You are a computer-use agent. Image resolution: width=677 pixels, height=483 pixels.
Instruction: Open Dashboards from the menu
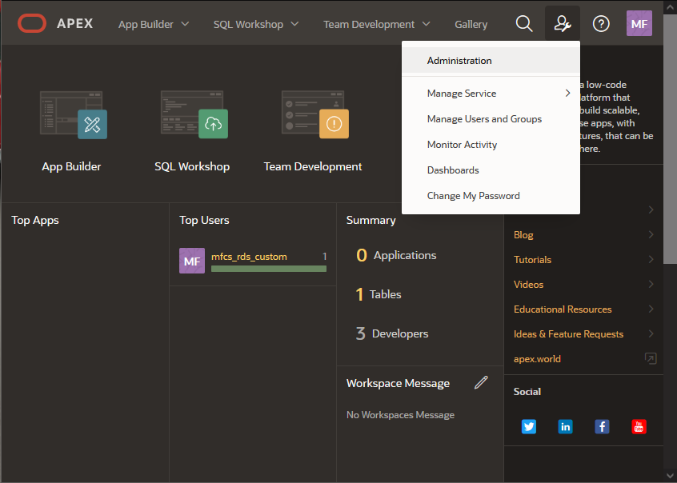pos(491,170)
